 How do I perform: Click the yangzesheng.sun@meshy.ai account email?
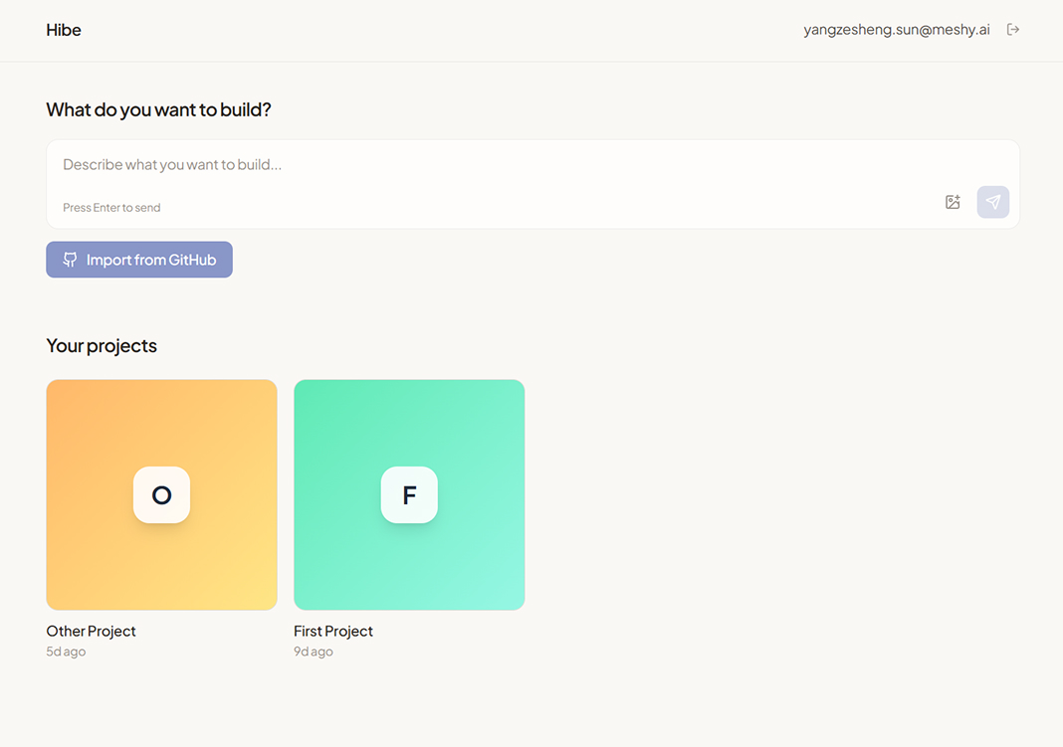(896, 30)
